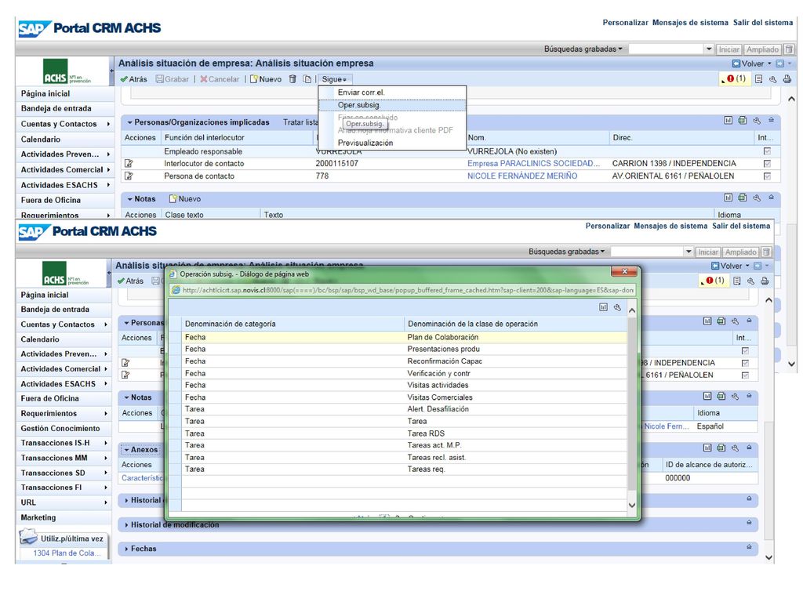Click Nuevo in the upper Notas header
The height and width of the screenshot is (602, 803).
pos(185,198)
